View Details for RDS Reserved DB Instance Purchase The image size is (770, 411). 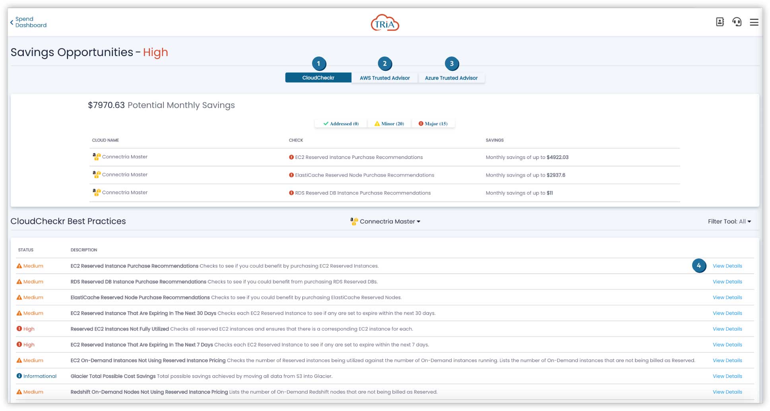(727, 282)
